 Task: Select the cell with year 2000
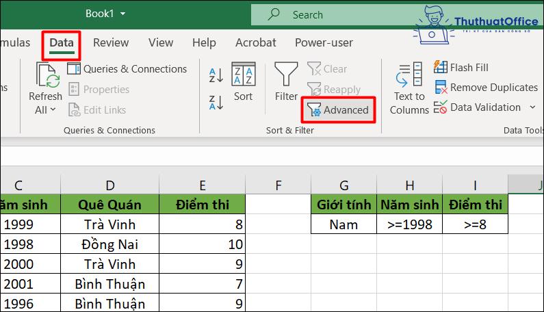click(x=30, y=263)
